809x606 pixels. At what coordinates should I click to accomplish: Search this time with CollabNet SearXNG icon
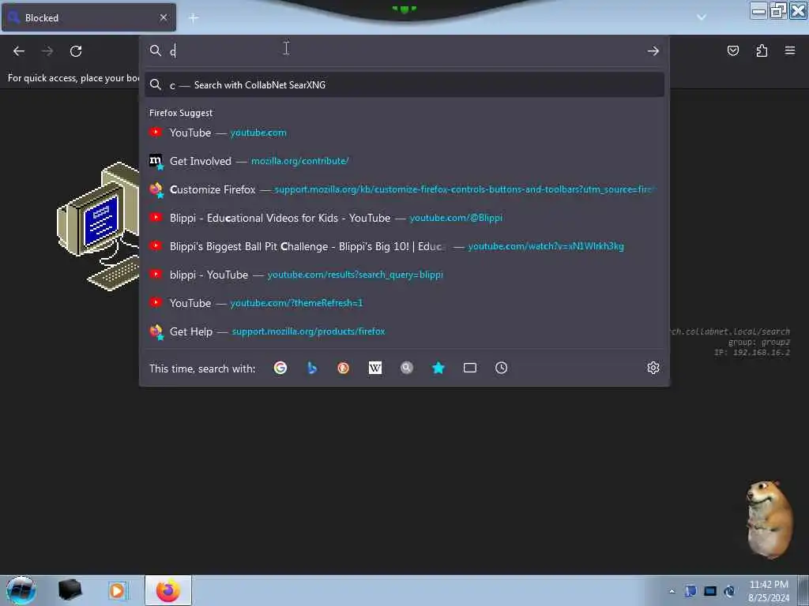pos(407,368)
